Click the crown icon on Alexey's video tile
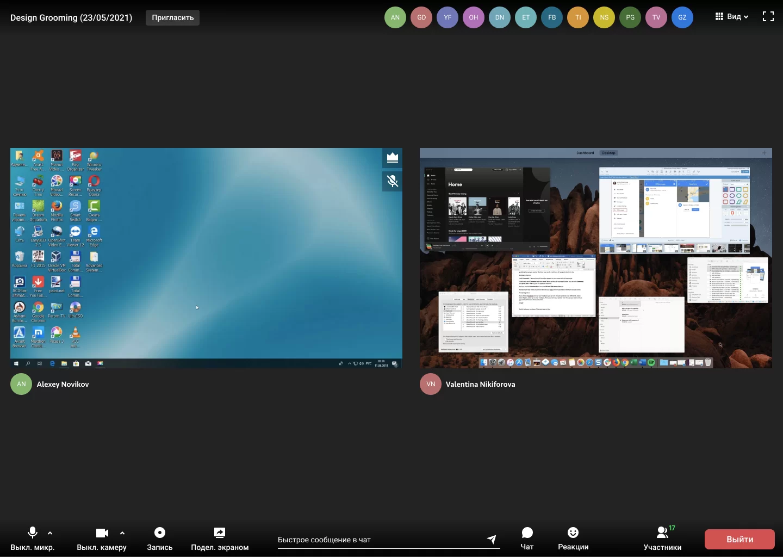This screenshot has width=783, height=557. point(393,158)
